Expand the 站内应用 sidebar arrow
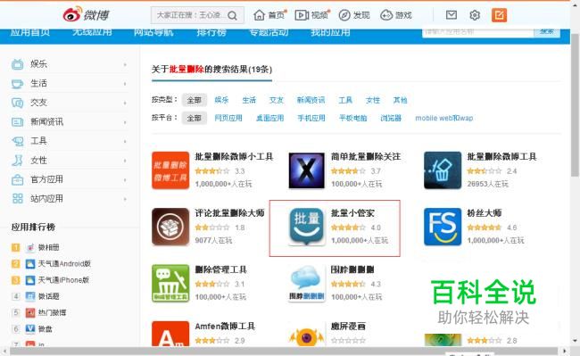 click(x=125, y=199)
